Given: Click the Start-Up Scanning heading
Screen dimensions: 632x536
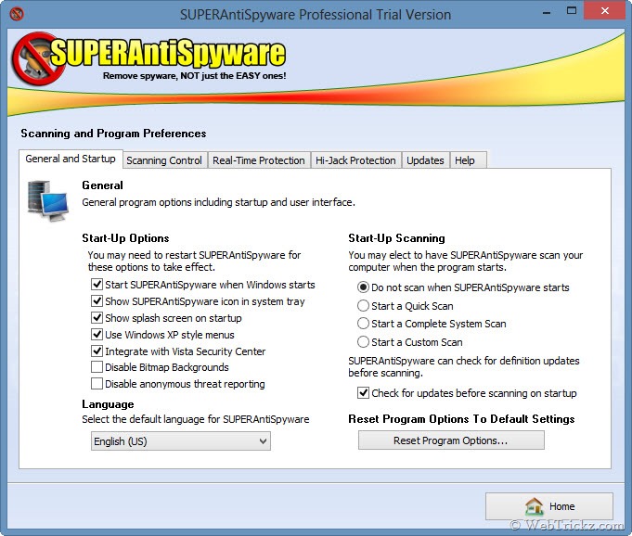Looking at the screenshot, I should [396, 238].
